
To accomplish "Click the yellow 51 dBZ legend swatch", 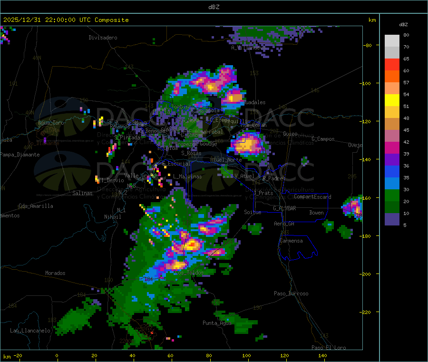I will (392, 100).
